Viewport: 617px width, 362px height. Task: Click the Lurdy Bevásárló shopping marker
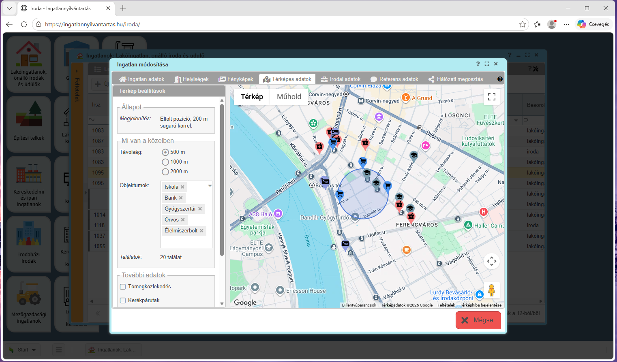[480, 294]
